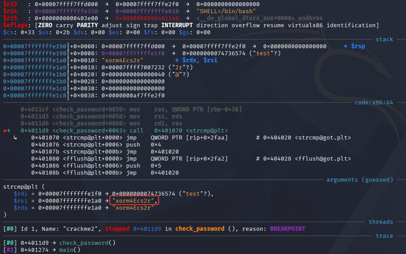
Task: Click the ("2r"?) hint on the stack
Action: [181, 67]
